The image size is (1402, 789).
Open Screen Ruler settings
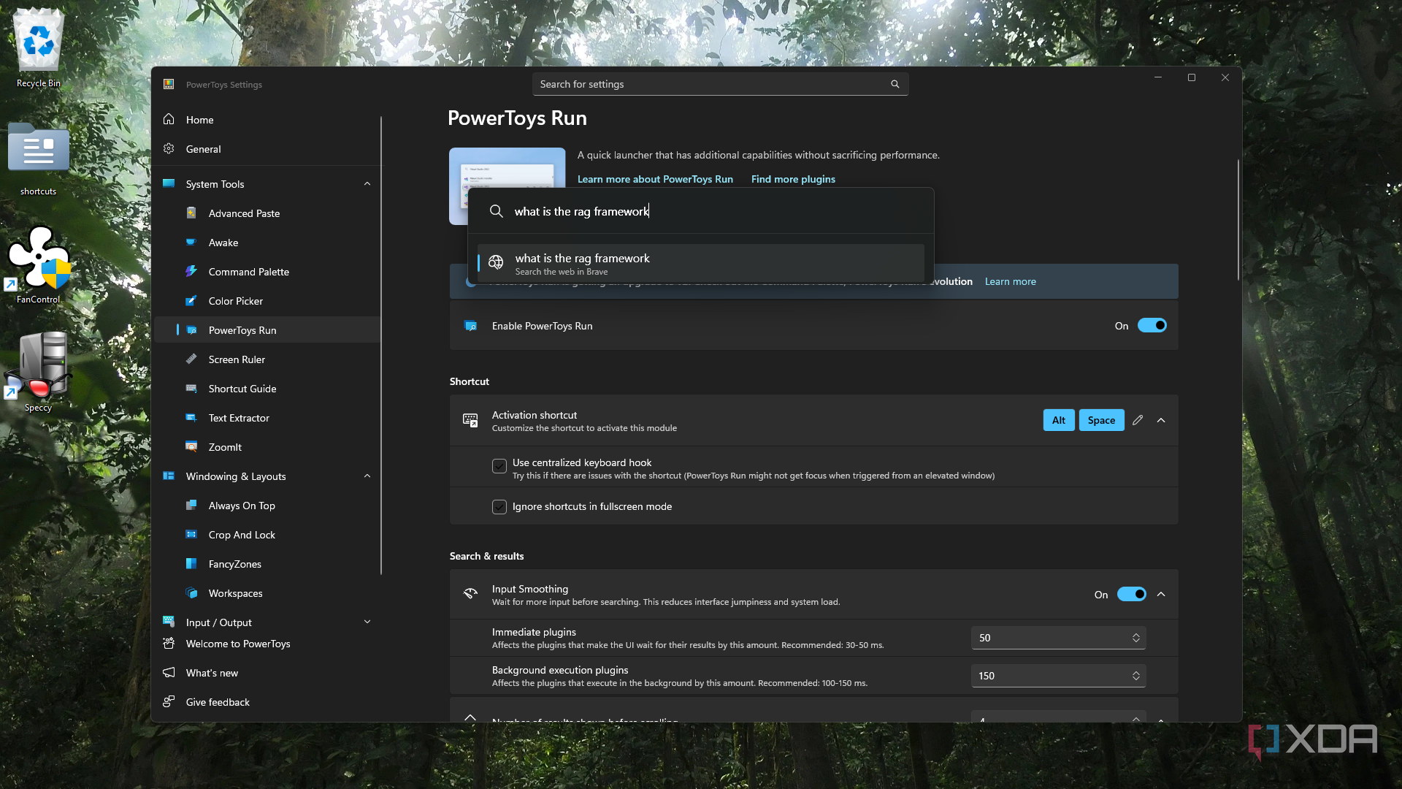point(267,359)
